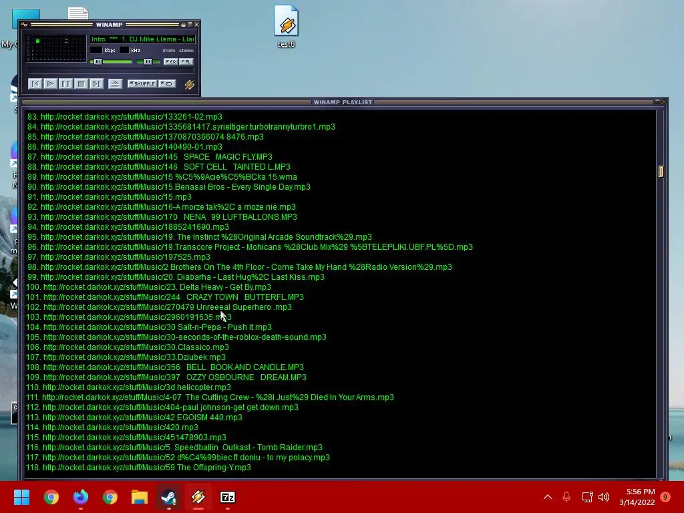The height and width of the screenshot is (513, 684).
Task: Open the Winamp lightning bolt about icon
Action: (x=189, y=84)
